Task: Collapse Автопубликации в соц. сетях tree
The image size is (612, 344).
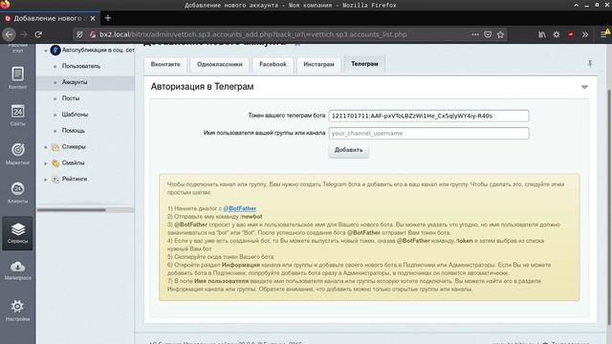Action: click(x=46, y=51)
